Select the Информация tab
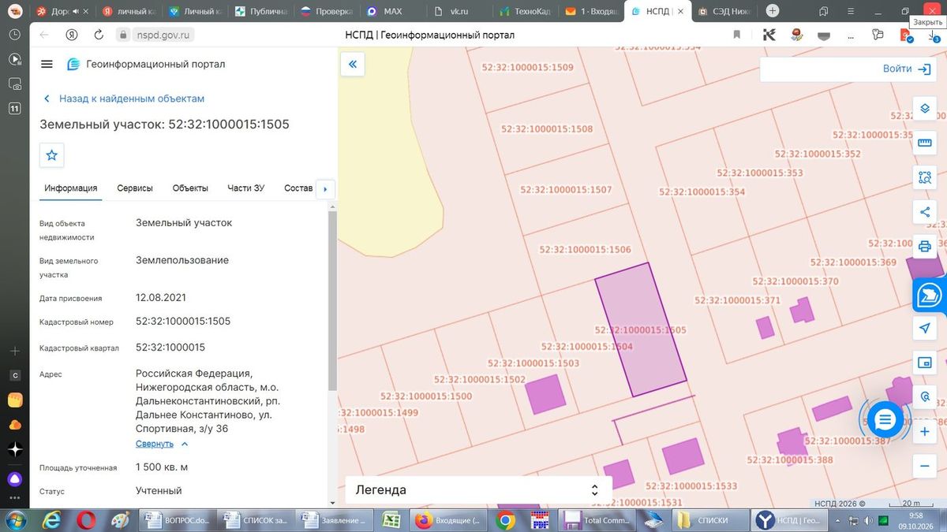Screen dimensions: 947x532 (x=71, y=188)
